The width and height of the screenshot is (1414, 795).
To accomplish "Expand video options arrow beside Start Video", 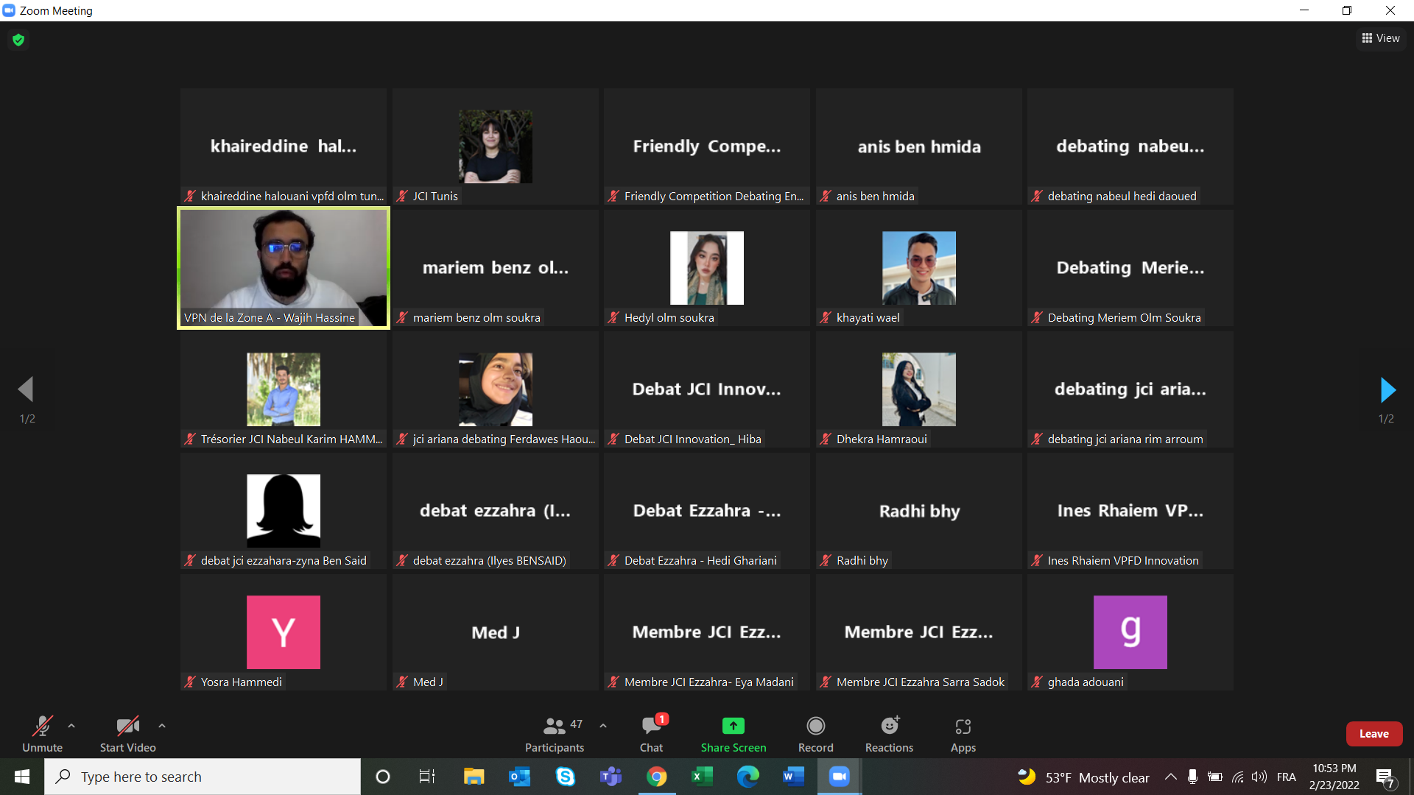I will (x=162, y=726).
